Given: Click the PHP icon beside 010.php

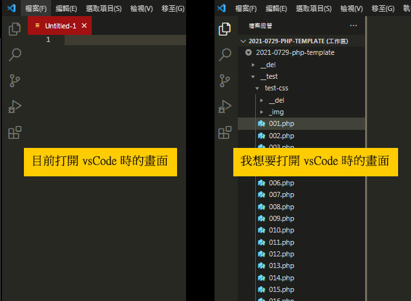Looking at the screenshot, I should [x=261, y=230].
